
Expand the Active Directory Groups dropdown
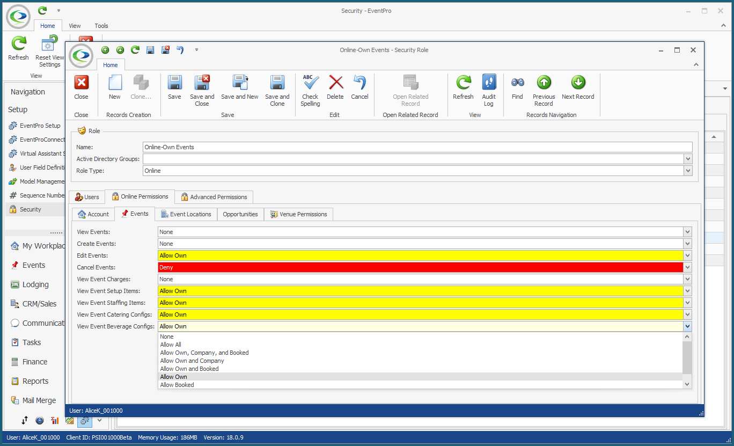pyautogui.click(x=688, y=159)
